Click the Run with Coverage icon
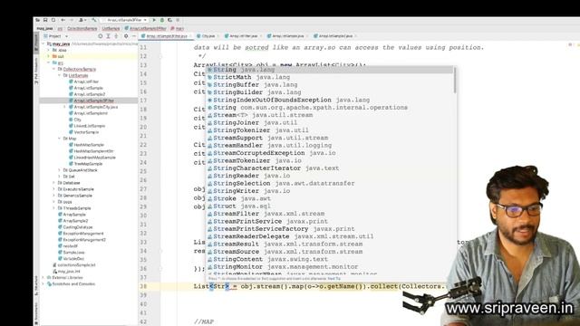The image size is (580, 326). point(169,20)
